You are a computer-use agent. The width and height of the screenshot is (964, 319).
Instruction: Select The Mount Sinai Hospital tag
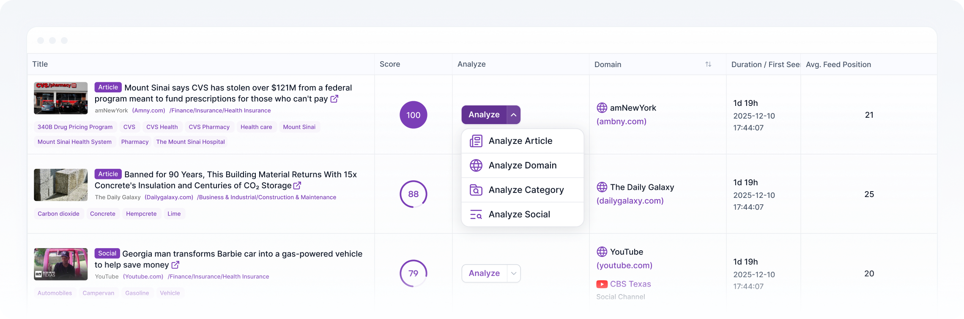click(190, 142)
